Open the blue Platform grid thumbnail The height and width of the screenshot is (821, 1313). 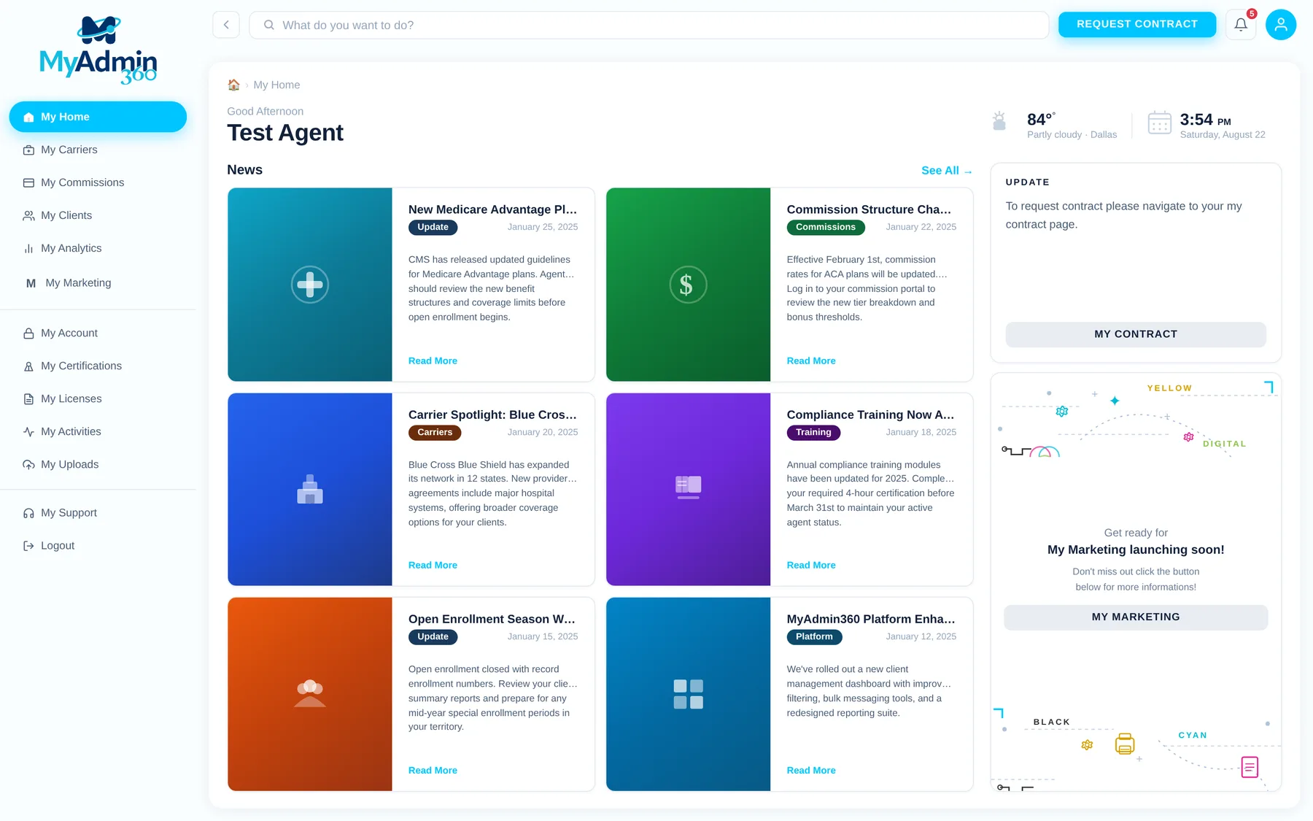[x=688, y=694]
